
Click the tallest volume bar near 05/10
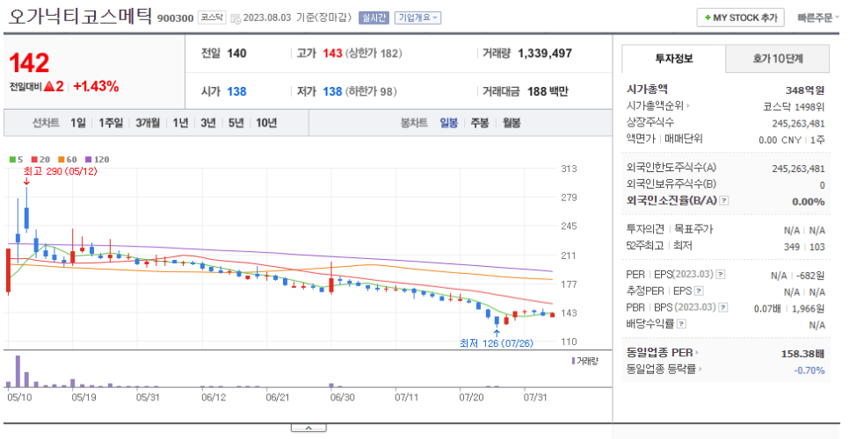18,371
